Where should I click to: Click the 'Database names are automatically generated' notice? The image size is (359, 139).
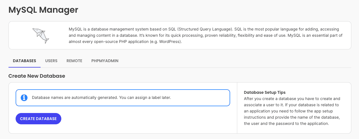coord(123,98)
